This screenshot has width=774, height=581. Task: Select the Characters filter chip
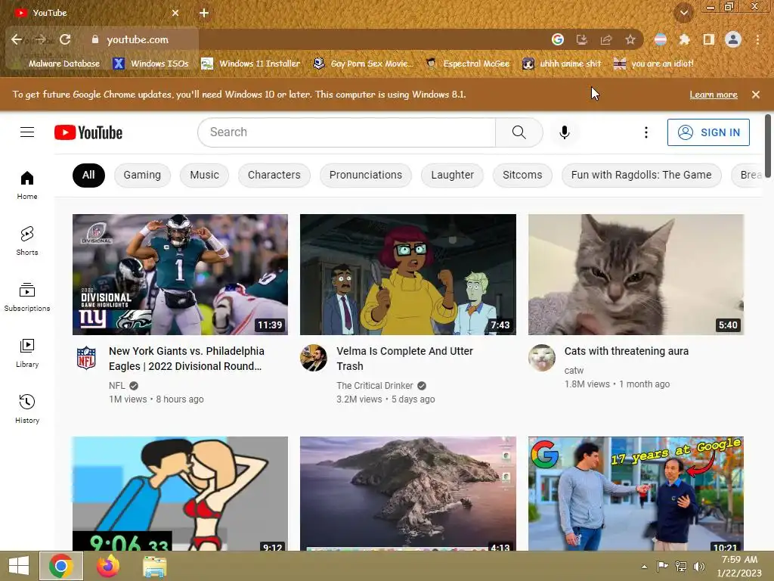(x=274, y=176)
